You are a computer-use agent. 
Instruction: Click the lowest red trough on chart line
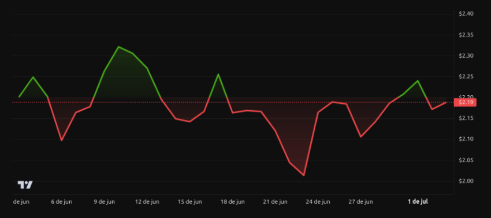coord(304,175)
